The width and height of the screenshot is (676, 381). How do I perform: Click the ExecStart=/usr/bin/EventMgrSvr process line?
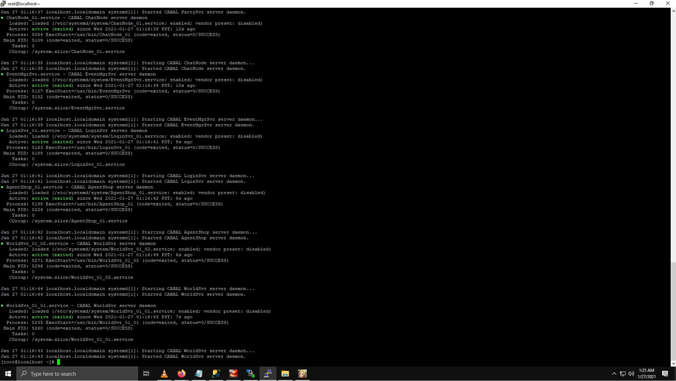113,91
